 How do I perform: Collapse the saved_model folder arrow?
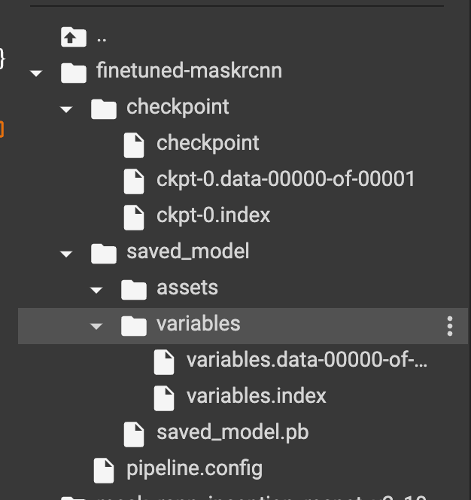[x=66, y=254]
